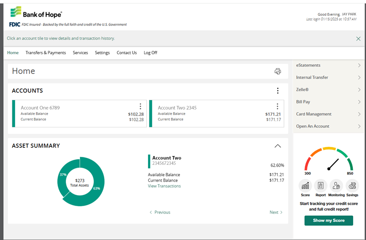
Task: Open the Contact Us menu item
Action: [127, 53]
